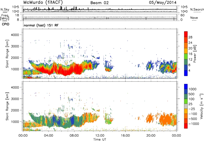Click the 'Slant Range [km]' label of velocity panel
Image resolution: width=204 pixels, height=141 pixels.
click(x=7, y=106)
